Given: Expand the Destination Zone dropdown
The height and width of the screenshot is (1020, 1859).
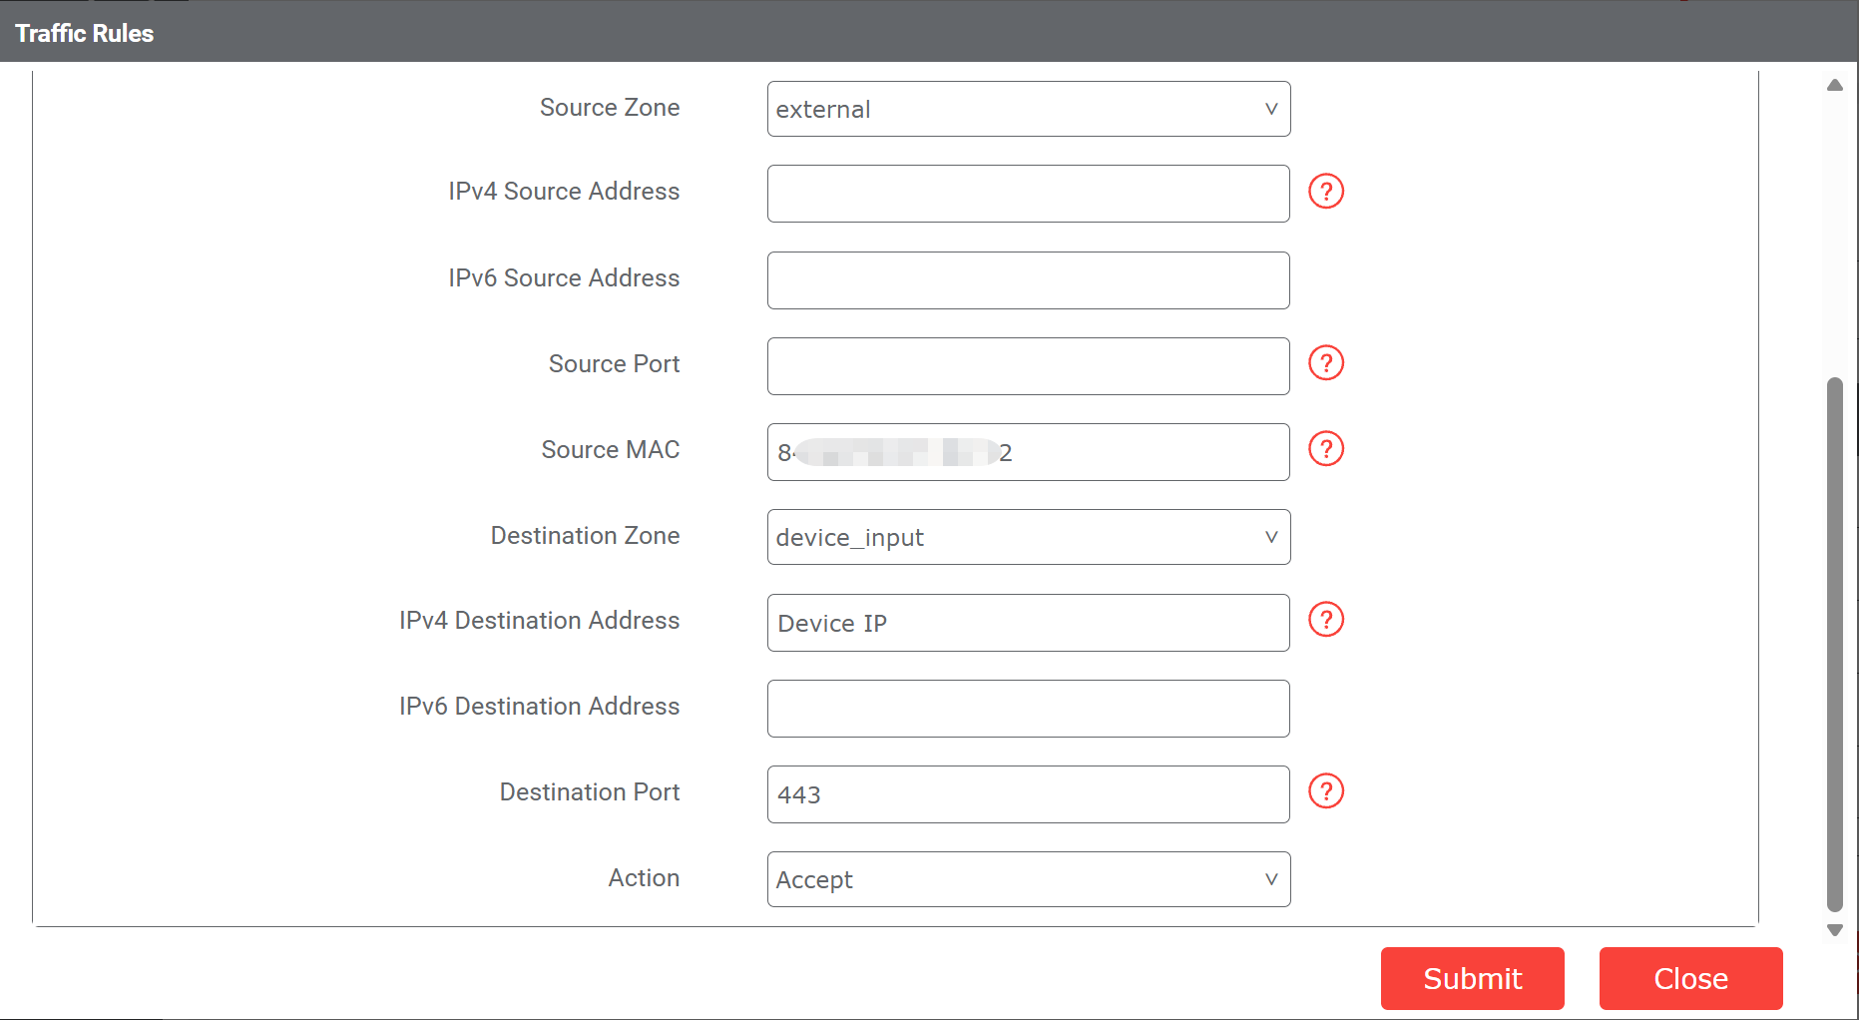Looking at the screenshot, I should 1028,537.
